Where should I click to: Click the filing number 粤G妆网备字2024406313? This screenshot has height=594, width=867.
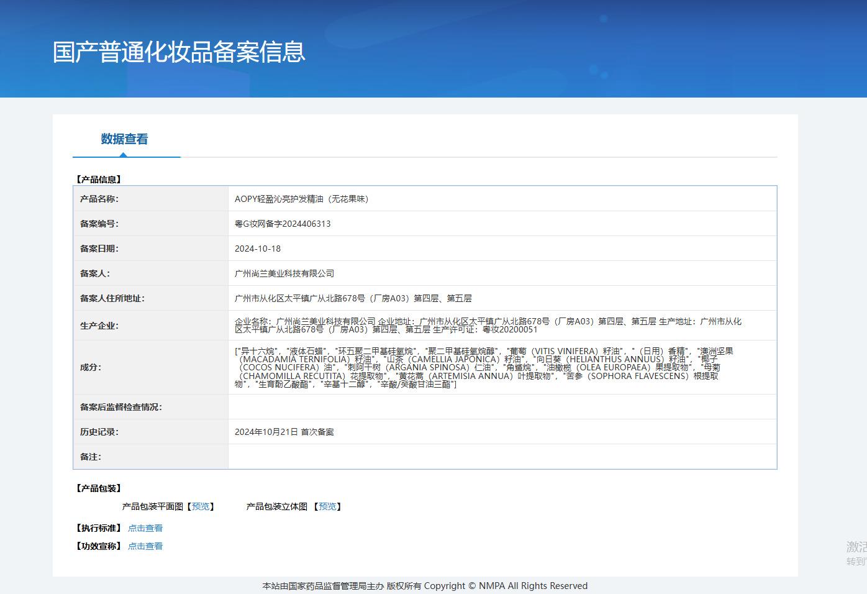283,224
